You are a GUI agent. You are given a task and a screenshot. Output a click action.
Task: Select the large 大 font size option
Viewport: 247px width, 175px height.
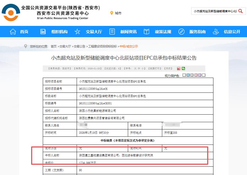click(x=135, y=69)
